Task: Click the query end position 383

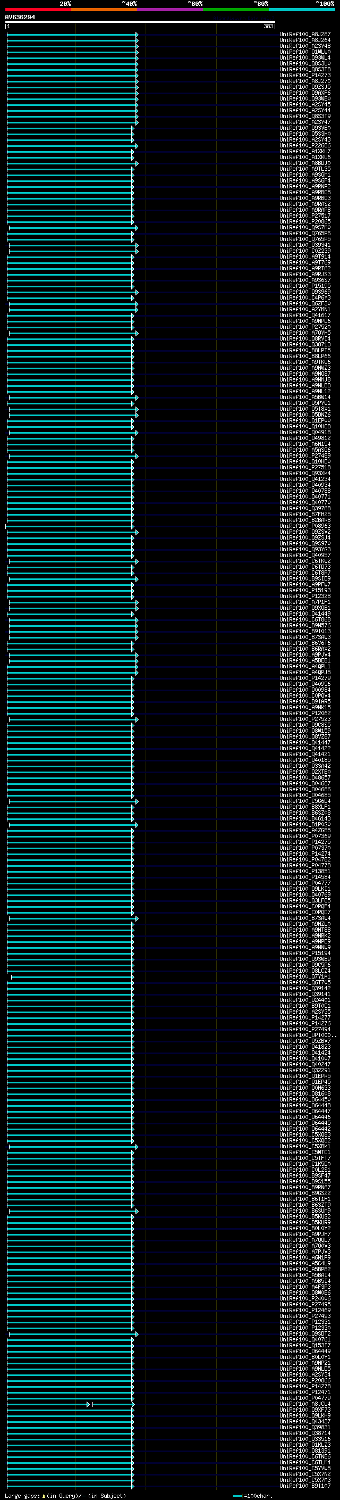Action: [268, 26]
